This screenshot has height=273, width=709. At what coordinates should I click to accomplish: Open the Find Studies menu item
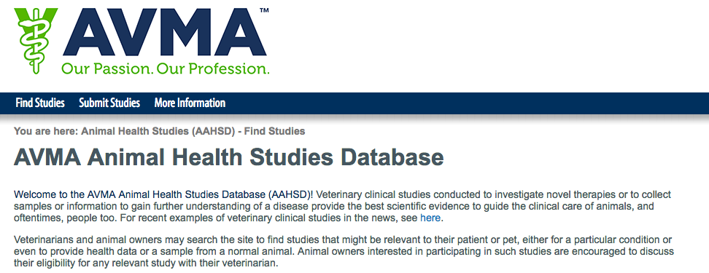tap(40, 103)
